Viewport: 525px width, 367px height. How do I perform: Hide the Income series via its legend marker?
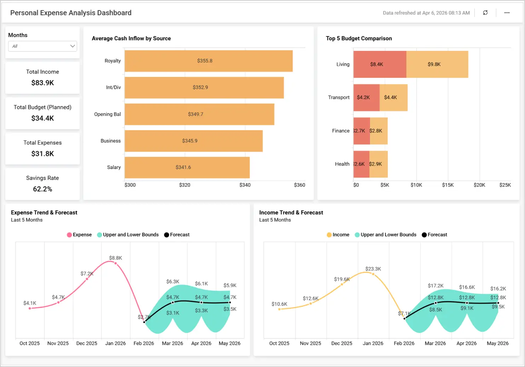(x=329, y=234)
